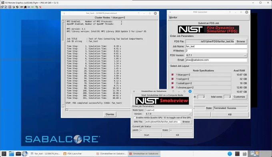Click the SmokeView JobID field

coord(150,130)
